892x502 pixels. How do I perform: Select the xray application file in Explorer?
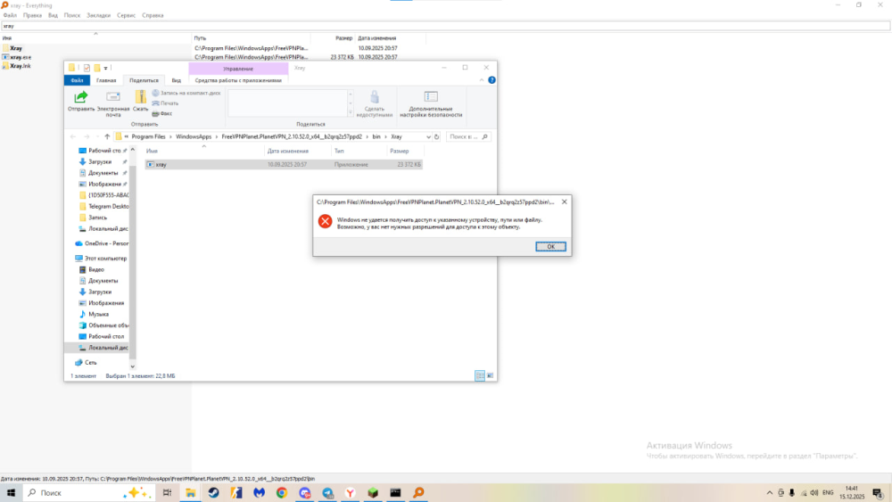pyautogui.click(x=284, y=164)
